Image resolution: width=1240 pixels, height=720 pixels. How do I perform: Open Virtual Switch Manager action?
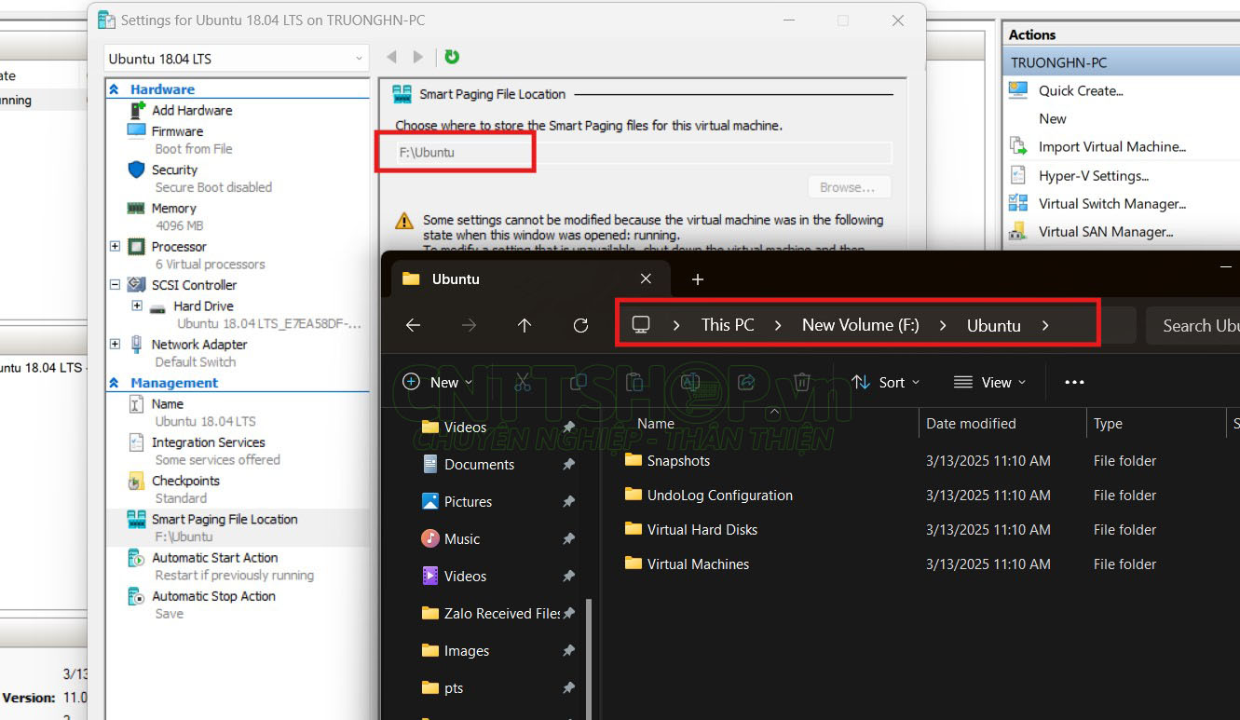(1112, 203)
